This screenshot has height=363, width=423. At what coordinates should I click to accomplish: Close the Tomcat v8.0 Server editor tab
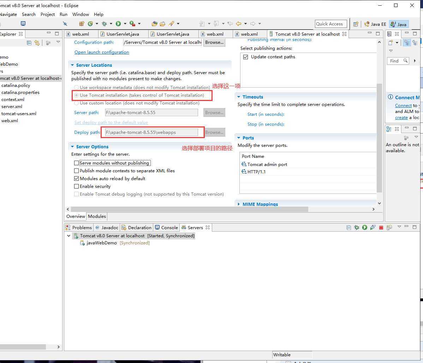coord(344,34)
